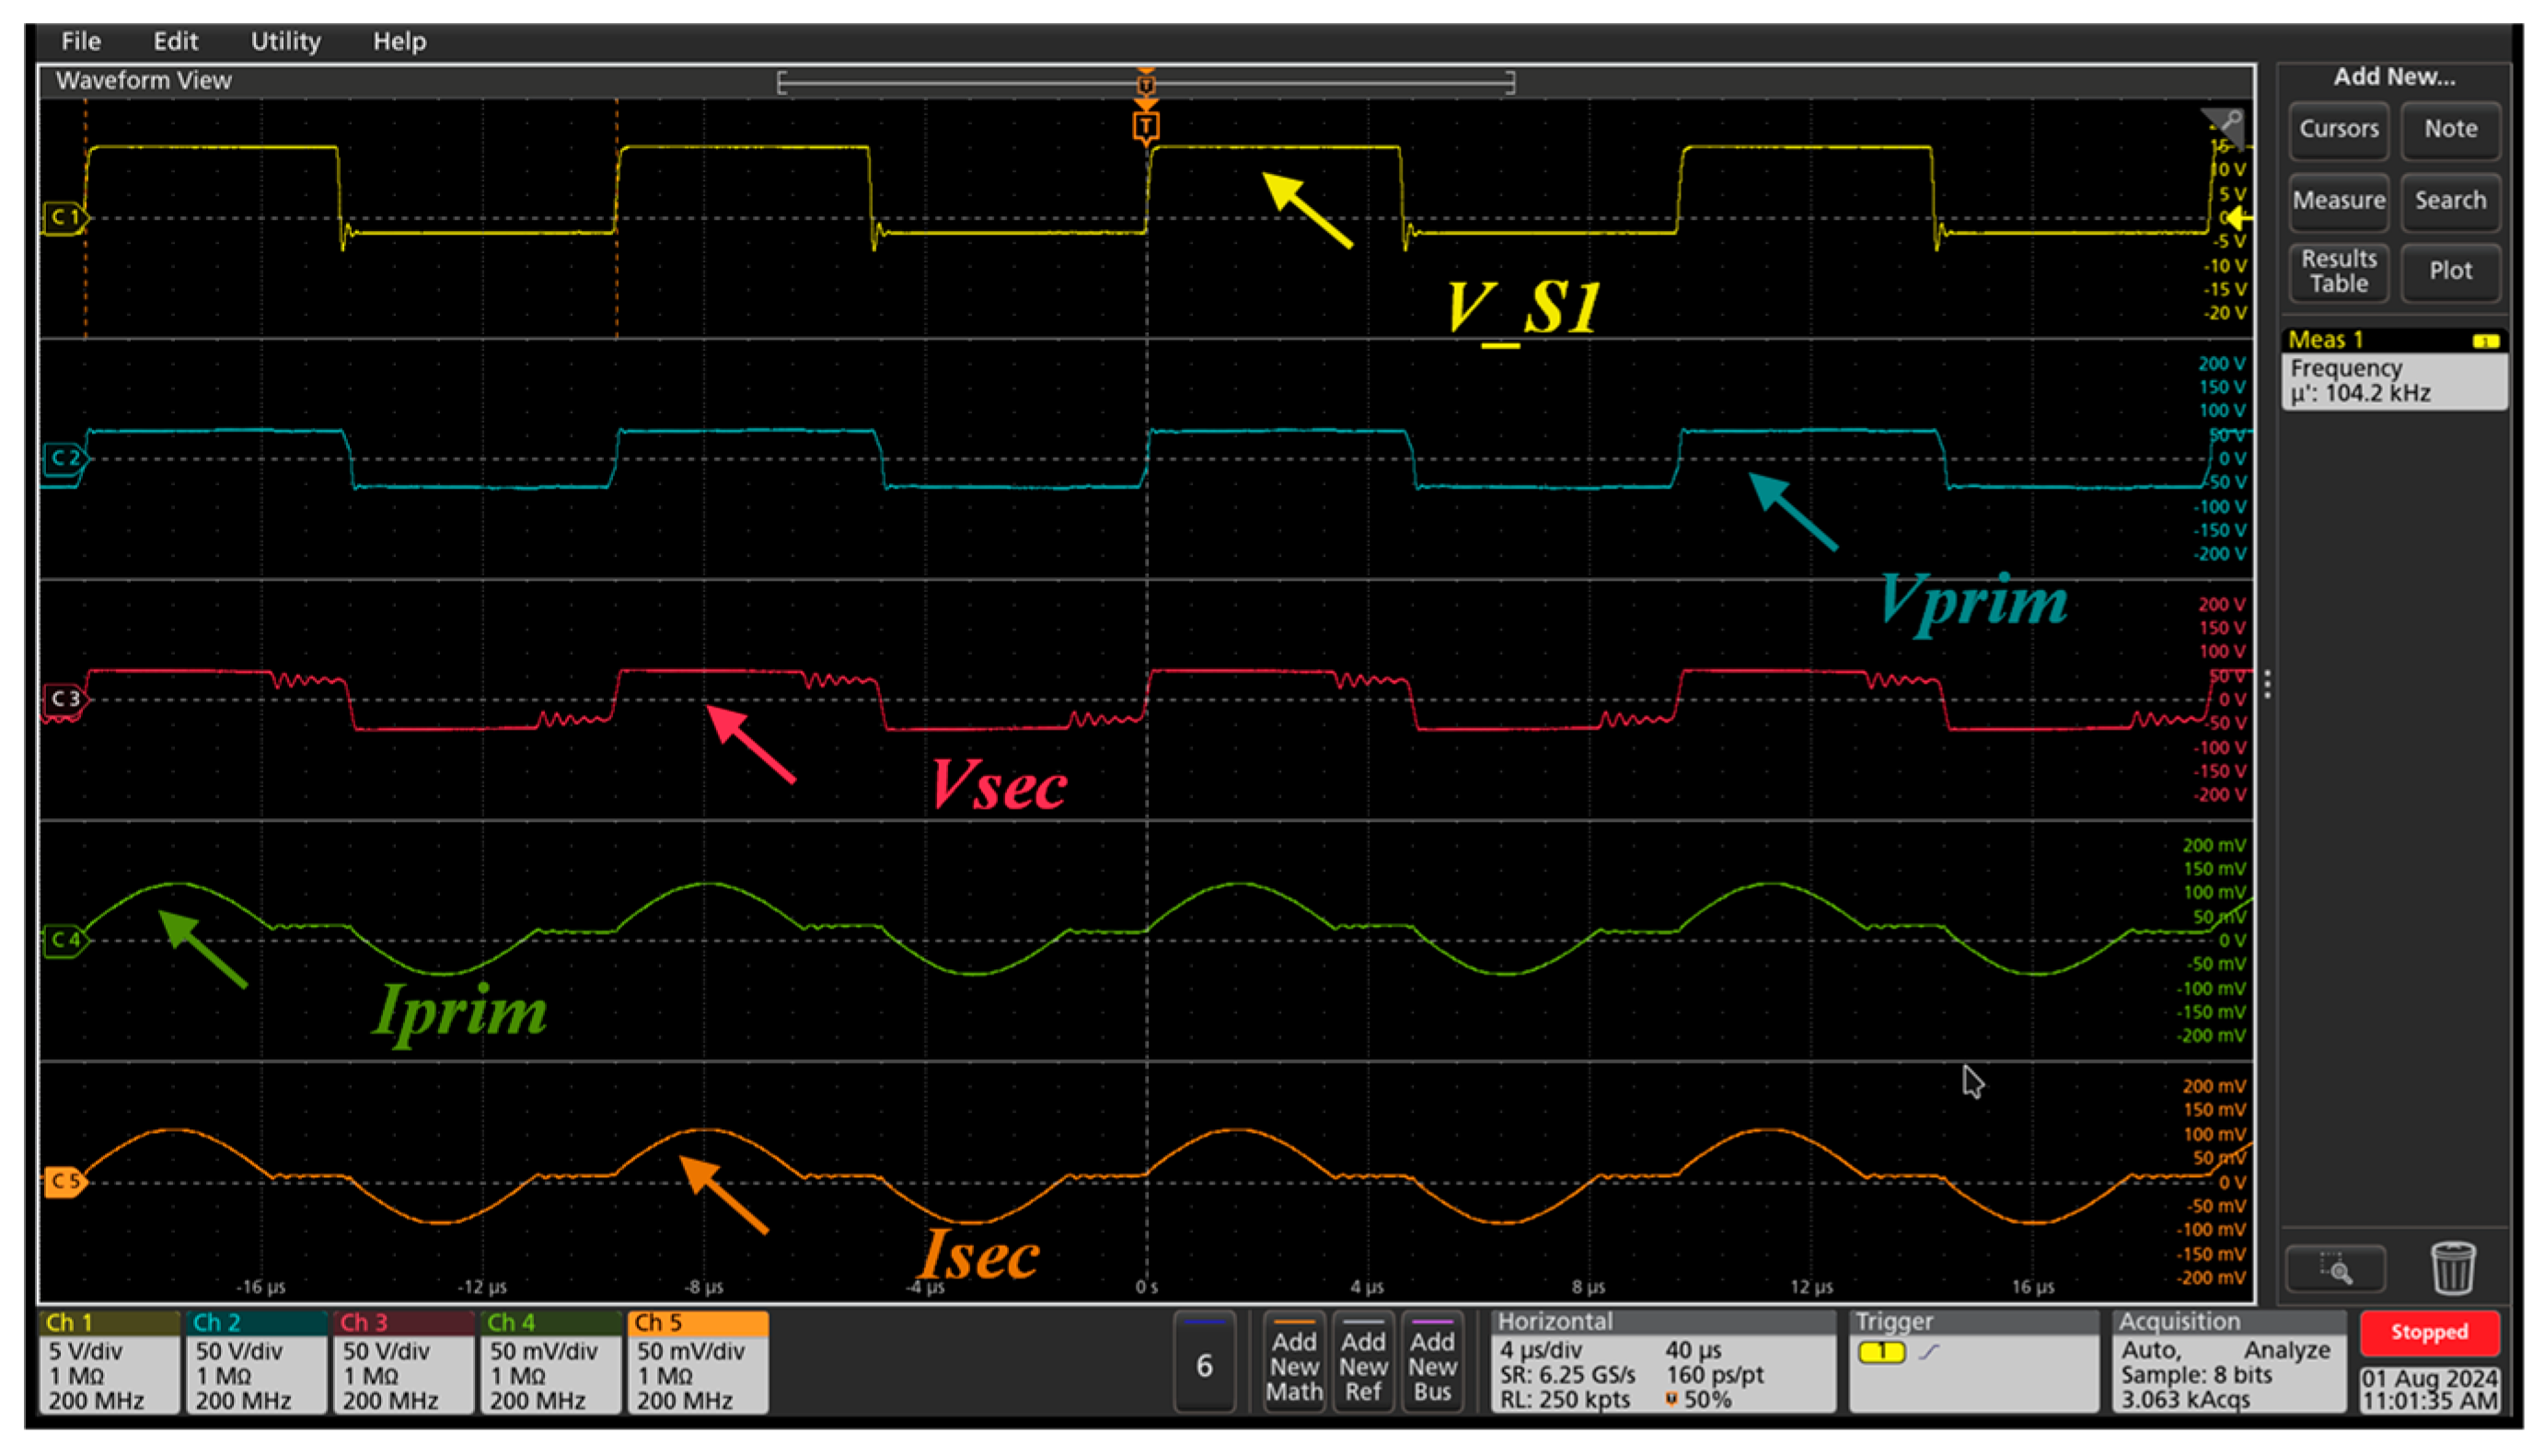The height and width of the screenshot is (1456, 2544).
Task: Click the trash can delete icon
Action: click(x=2451, y=1268)
